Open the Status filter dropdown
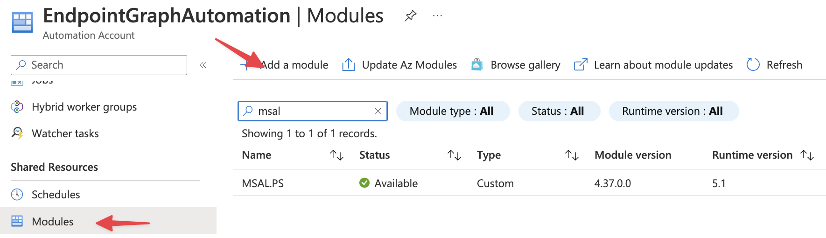 coord(559,111)
